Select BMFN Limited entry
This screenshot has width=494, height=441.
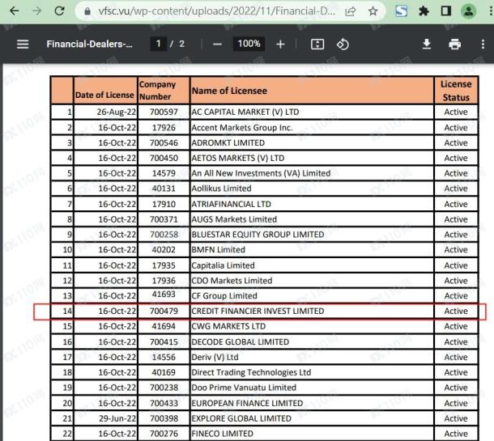219,249
